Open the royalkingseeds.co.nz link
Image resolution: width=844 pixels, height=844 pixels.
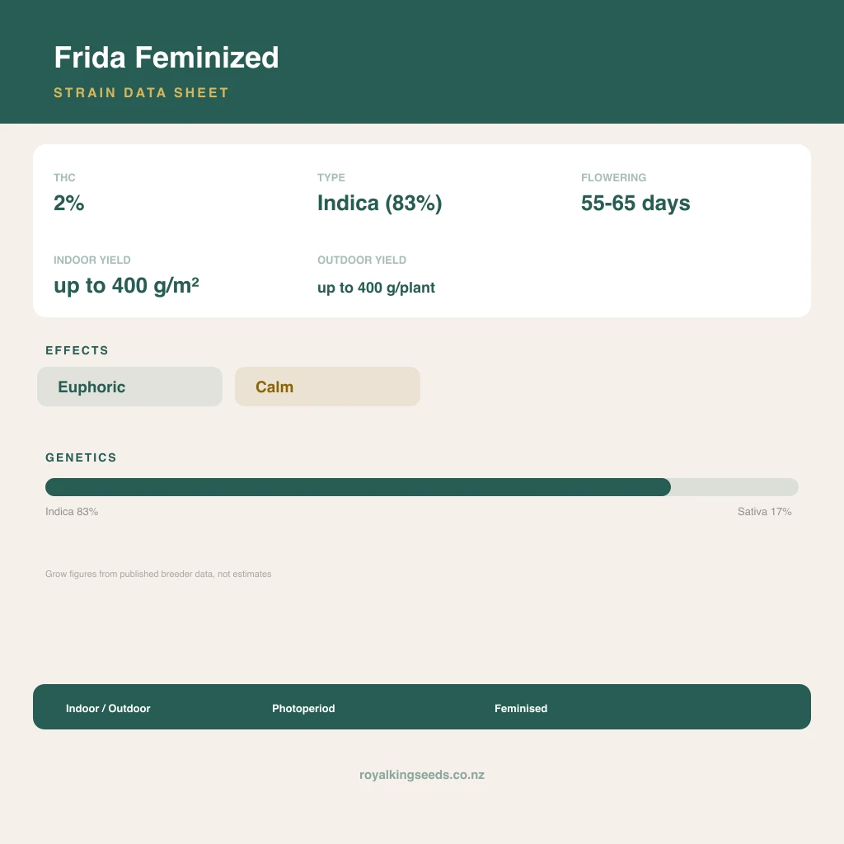click(x=422, y=775)
